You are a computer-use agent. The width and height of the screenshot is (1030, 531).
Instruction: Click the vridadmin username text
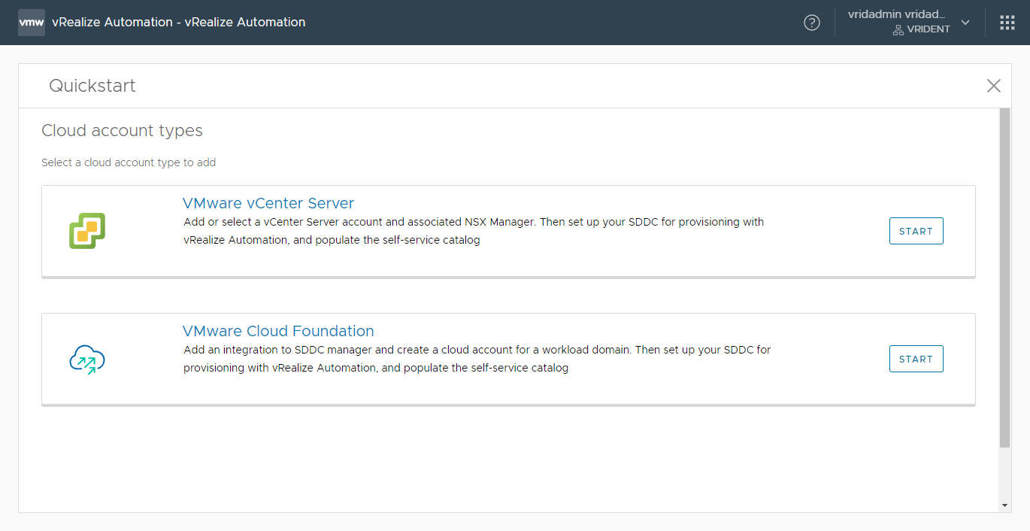(x=896, y=15)
